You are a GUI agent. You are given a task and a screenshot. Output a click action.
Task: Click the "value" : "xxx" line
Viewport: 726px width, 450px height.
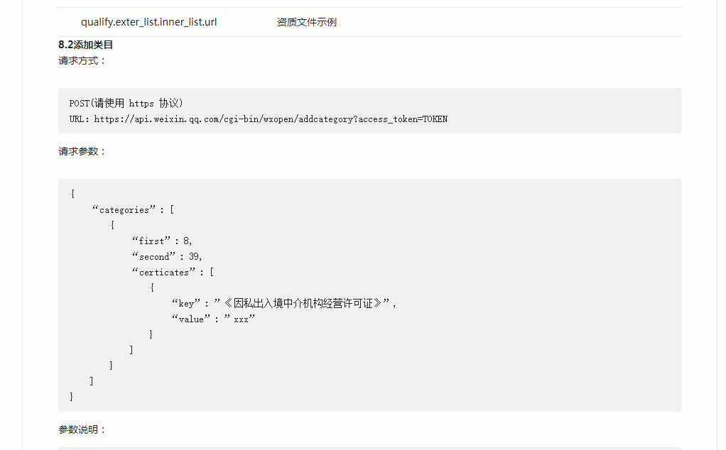[213, 319]
